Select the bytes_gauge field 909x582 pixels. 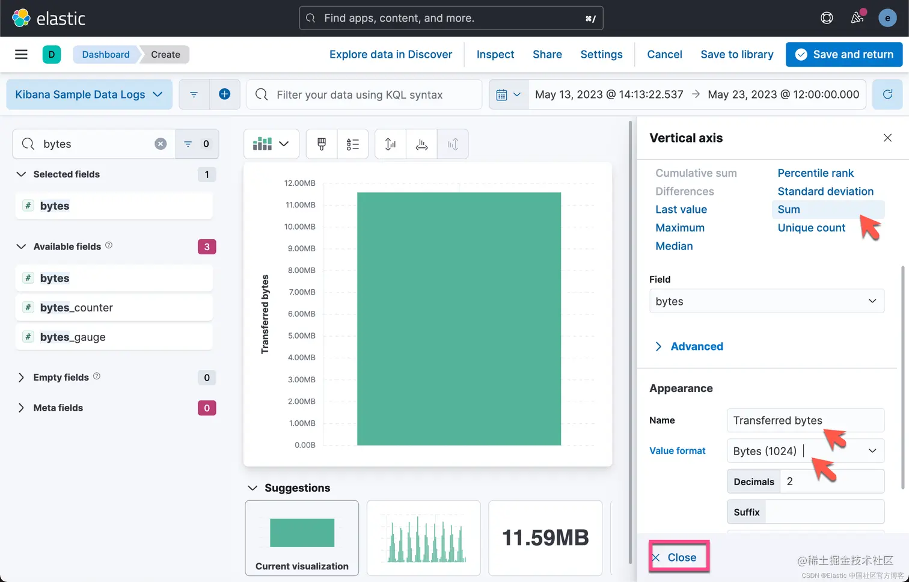(x=114, y=337)
